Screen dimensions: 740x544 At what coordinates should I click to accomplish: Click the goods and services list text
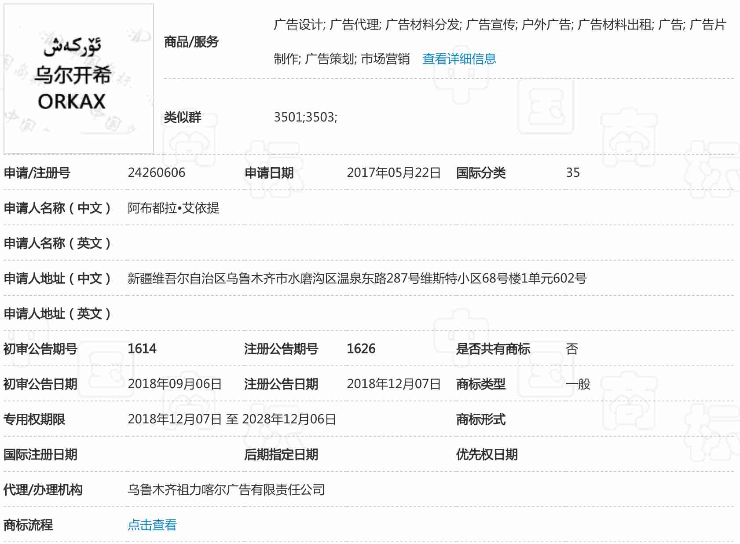[x=499, y=25]
